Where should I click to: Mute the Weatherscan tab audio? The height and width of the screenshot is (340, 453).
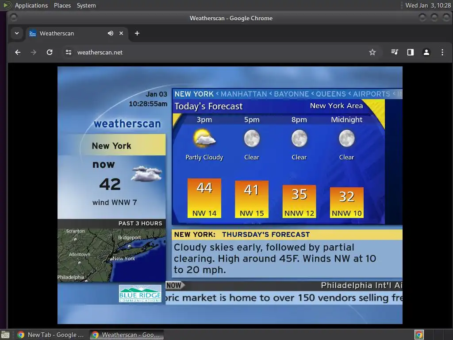point(110,33)
